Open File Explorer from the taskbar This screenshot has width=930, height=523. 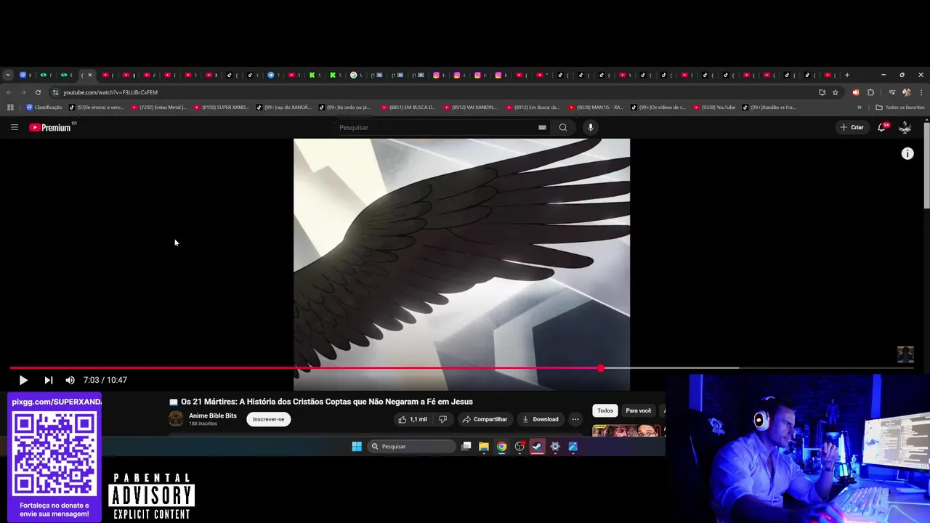484,447
